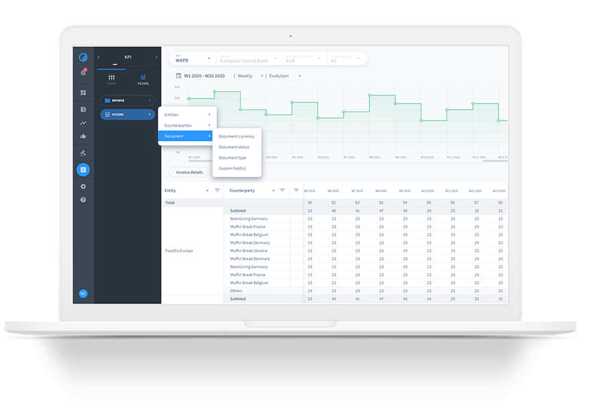Click the W5 2020 column header

(x=310, y=191)
